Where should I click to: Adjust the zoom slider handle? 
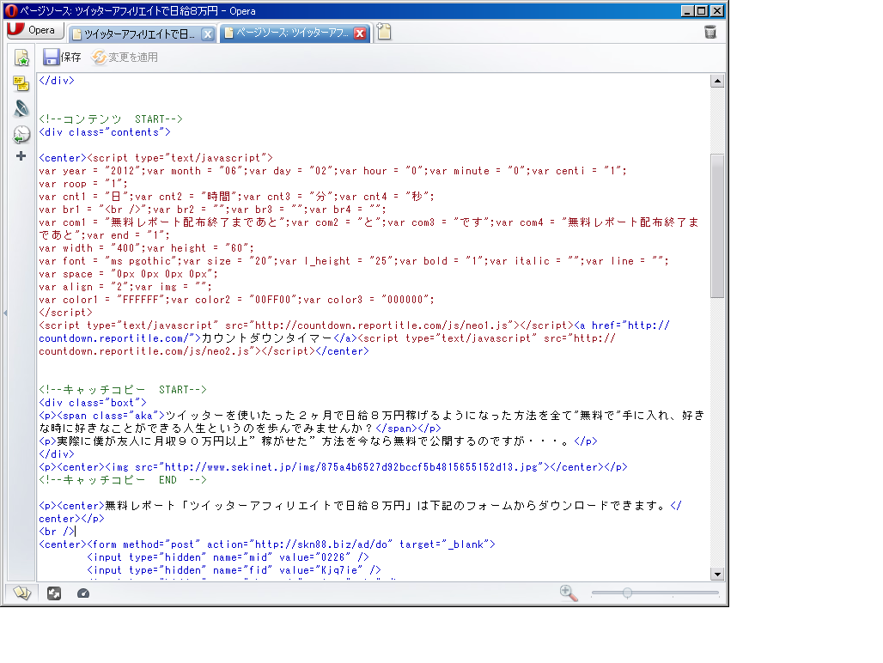[x=627, y=593]
